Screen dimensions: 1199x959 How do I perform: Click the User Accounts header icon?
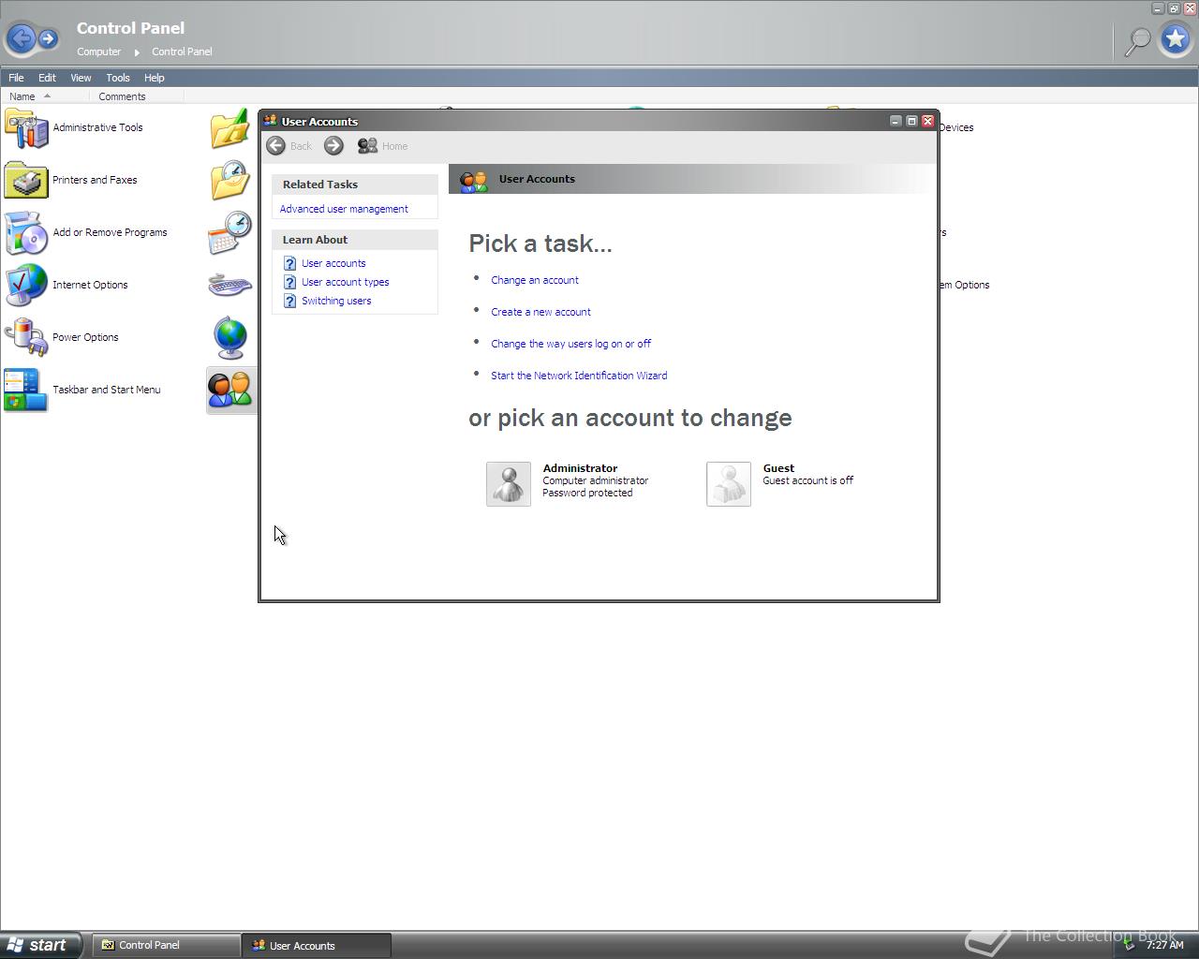click(473, 181)
